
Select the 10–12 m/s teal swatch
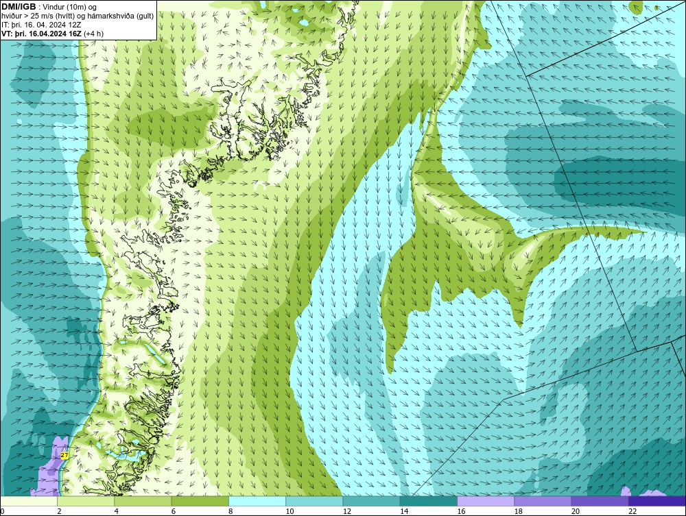(314, 501)
